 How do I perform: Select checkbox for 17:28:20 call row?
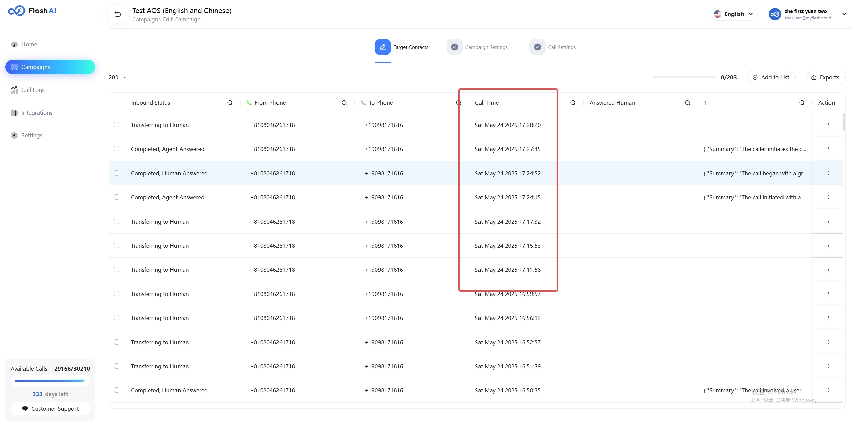point(117,125)
